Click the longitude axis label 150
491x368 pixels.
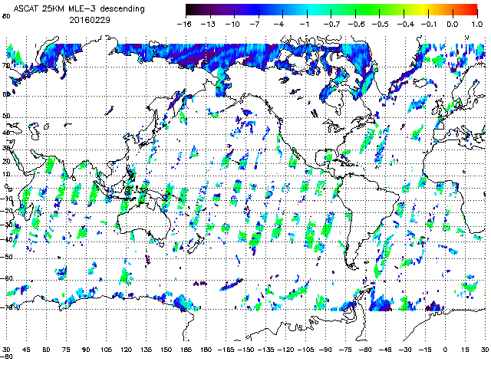(166, 350)
